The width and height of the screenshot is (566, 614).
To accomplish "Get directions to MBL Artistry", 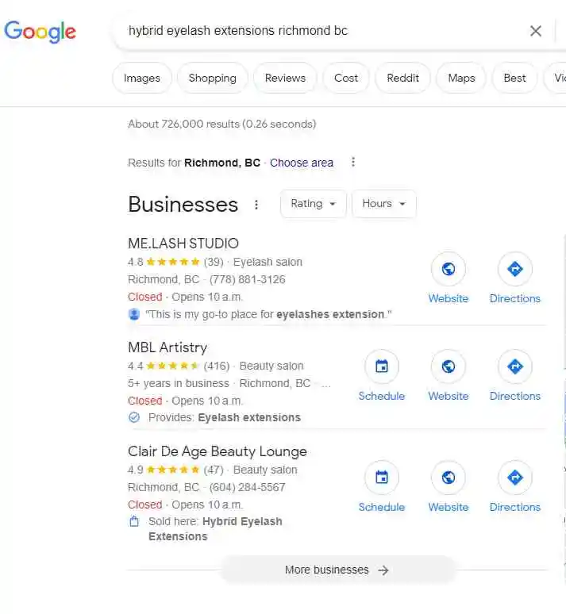I will 514,366.
